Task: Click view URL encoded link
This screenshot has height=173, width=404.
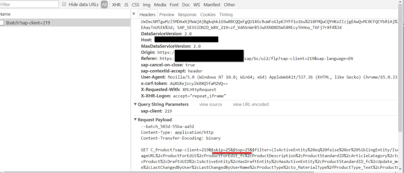Action: 251,104
